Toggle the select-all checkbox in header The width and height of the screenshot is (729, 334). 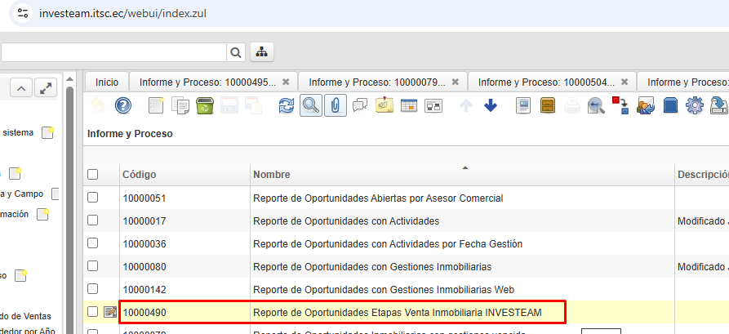pos(93,175)
